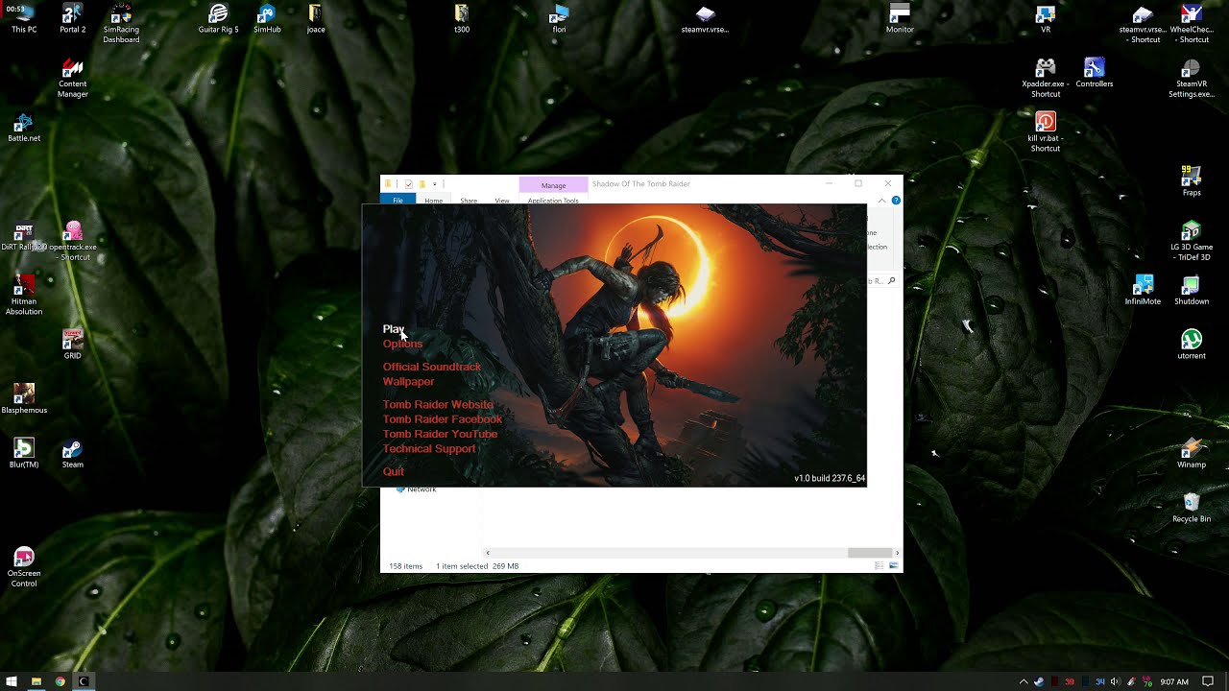1229x691 pixels.
Task: Click the Properties checkmark icon in title bar
Action: coord(409,183)
